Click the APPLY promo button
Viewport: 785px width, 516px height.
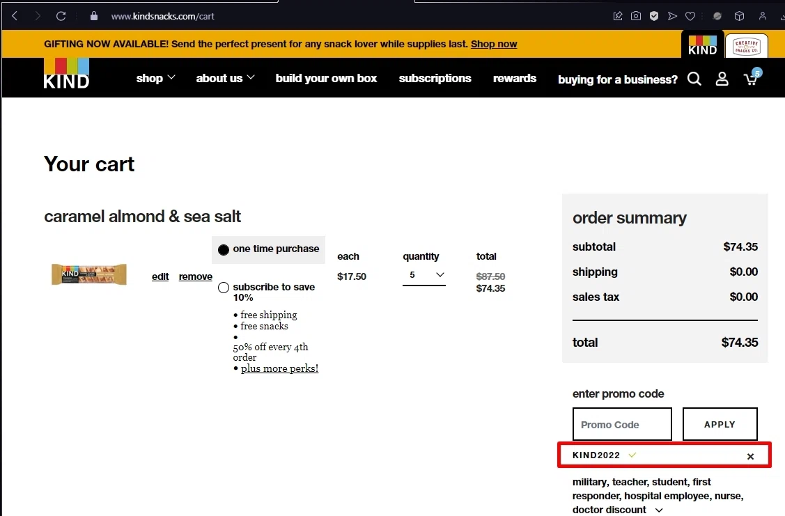(x=720, y=424)
